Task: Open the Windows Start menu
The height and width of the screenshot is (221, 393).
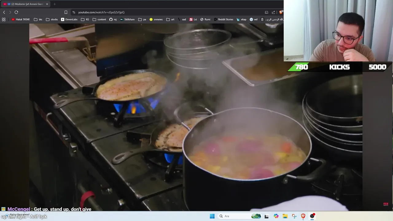Action: [x=212, y=216]
